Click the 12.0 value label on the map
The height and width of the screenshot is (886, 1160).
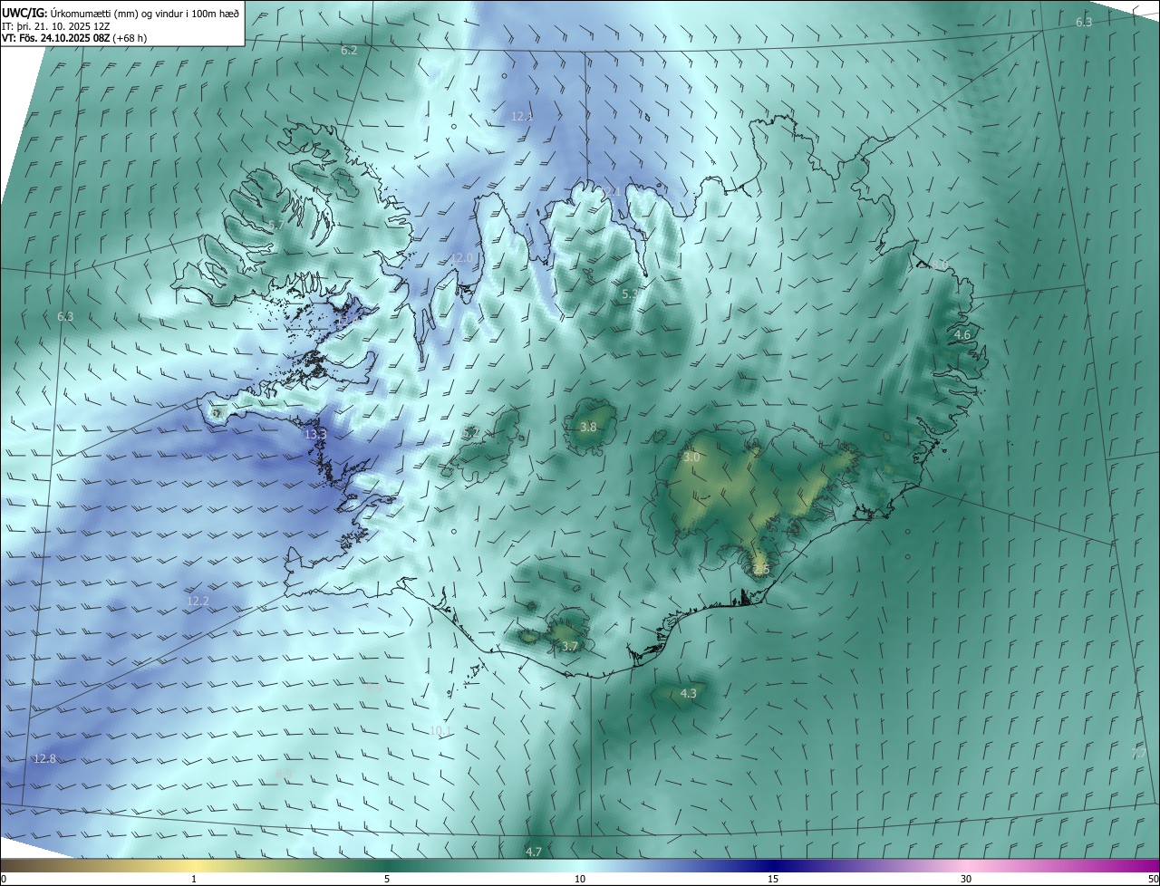462,257
